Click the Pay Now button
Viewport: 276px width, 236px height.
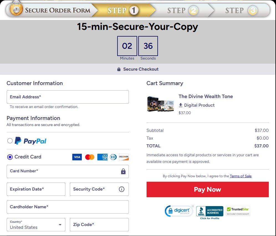207,189
